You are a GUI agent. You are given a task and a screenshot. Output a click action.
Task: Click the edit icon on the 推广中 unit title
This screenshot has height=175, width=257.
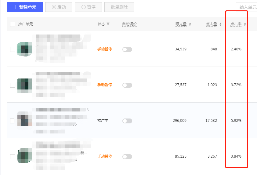click(x=87, y=109)
